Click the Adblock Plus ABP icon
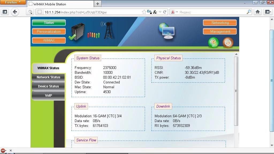 3,151
